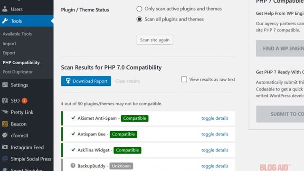
Task: Click the AskTina Widget plugin name
Action: point(94,150)
